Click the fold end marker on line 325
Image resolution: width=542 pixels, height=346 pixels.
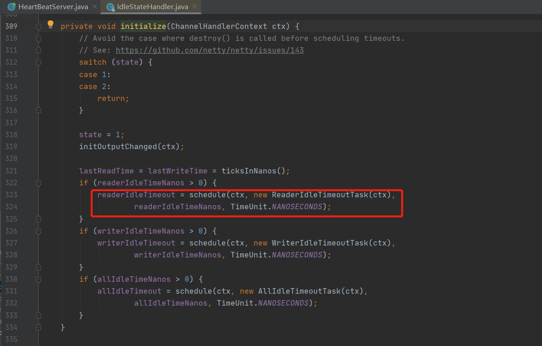(x=39, y=219)
